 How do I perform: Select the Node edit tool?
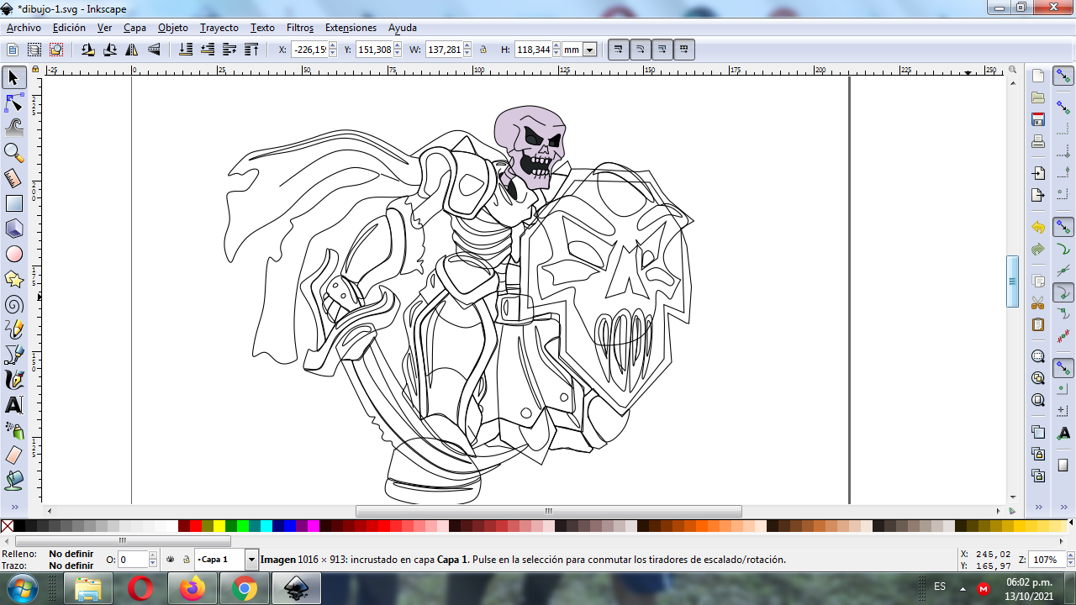[x=13, y=103]
